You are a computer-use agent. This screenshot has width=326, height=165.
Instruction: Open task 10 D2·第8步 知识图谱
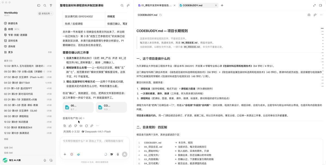coord(28,122)
